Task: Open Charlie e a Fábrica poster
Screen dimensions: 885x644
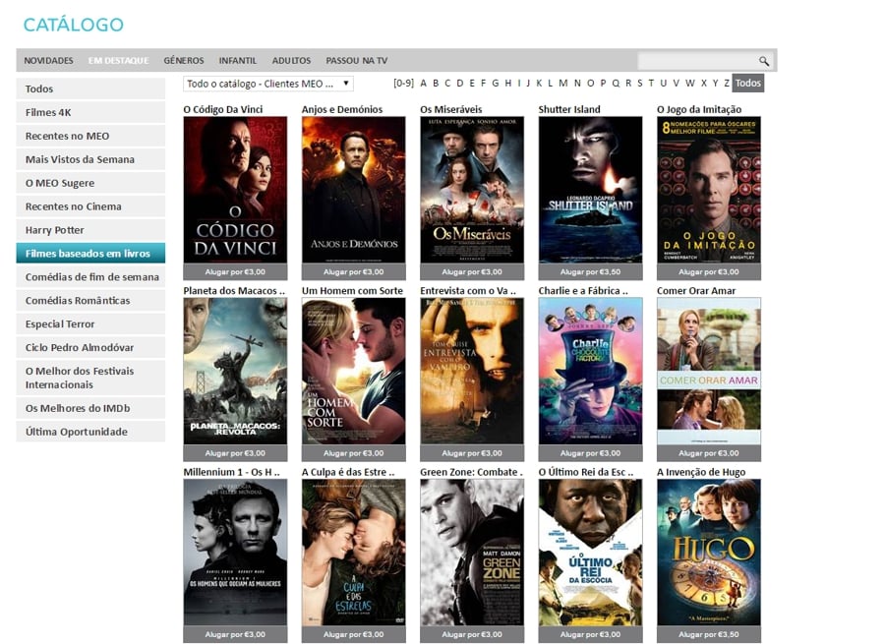Action: click(590, 371)
